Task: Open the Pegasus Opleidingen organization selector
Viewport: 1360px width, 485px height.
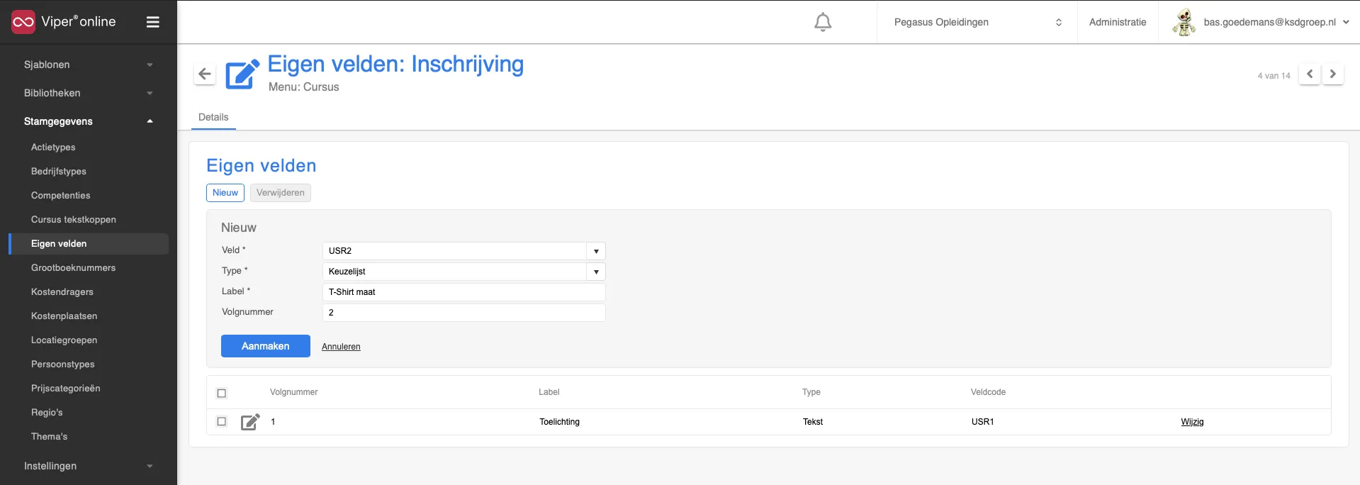Action: pyautogui.click(x=977, y=22)
